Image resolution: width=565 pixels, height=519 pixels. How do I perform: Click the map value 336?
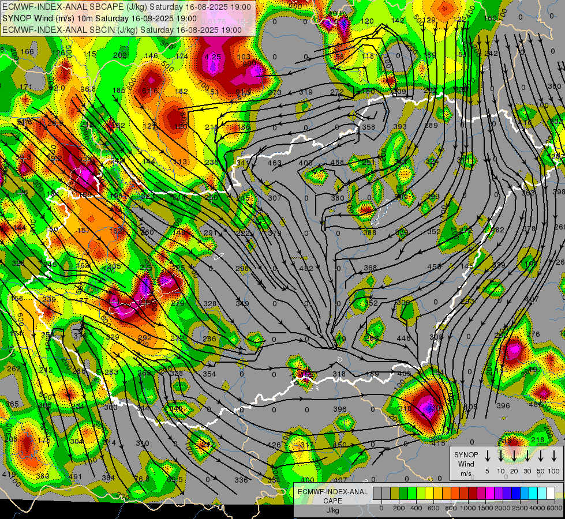coord(241,480)
